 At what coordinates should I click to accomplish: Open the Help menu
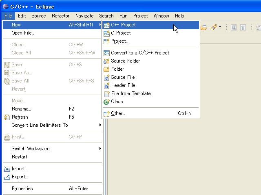coord(179,16)
